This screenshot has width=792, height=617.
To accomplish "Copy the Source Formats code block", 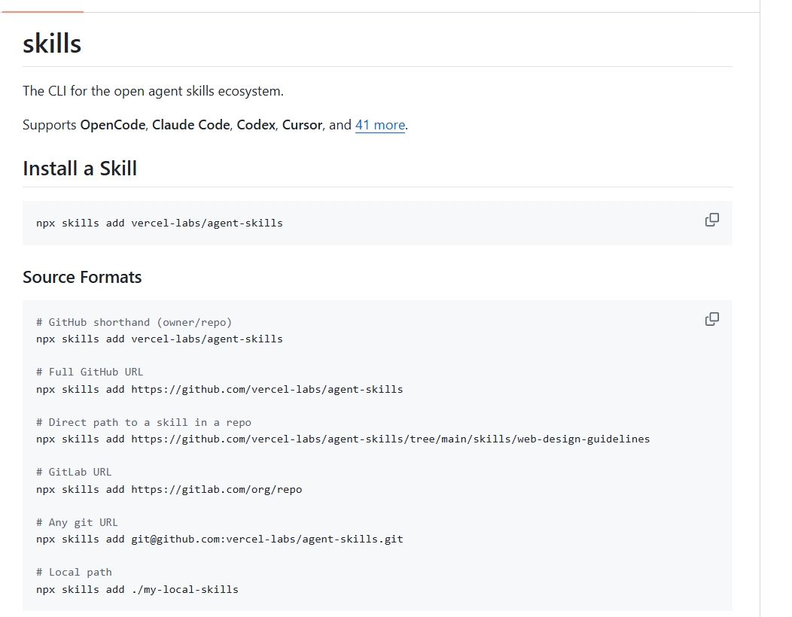I will click(x=711, y=319).
